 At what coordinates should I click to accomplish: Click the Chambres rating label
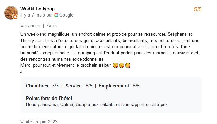[x=37, y=86]
